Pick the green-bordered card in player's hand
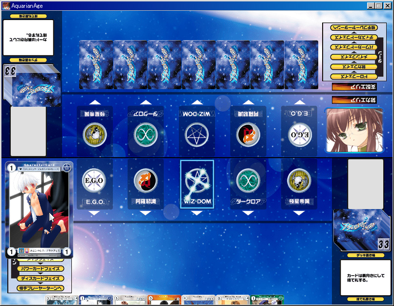Screen dimensions: 394x306 click(x=267, y=300)
